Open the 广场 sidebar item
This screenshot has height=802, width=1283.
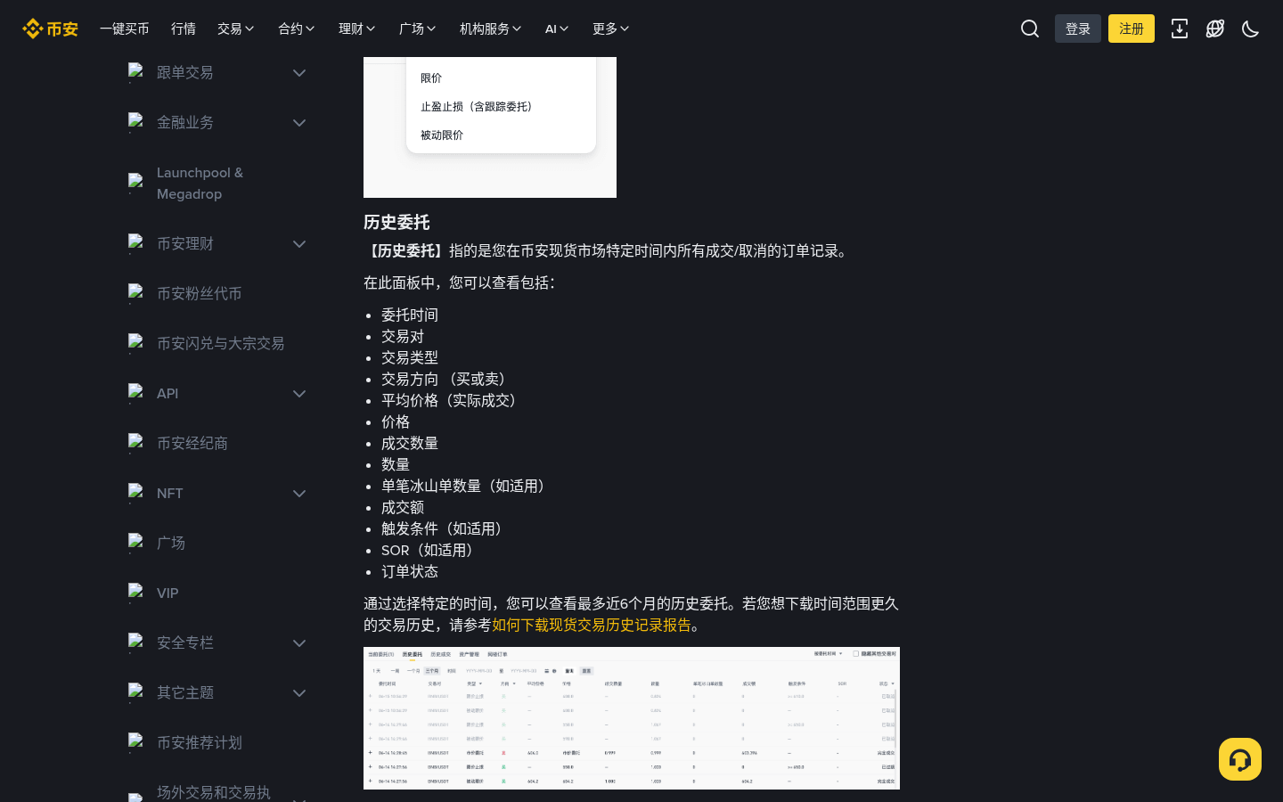click(x=171, y=543)
